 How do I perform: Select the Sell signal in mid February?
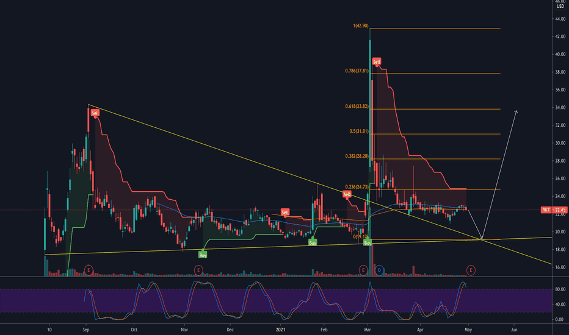pyautogui.click(x=347, y=194)
